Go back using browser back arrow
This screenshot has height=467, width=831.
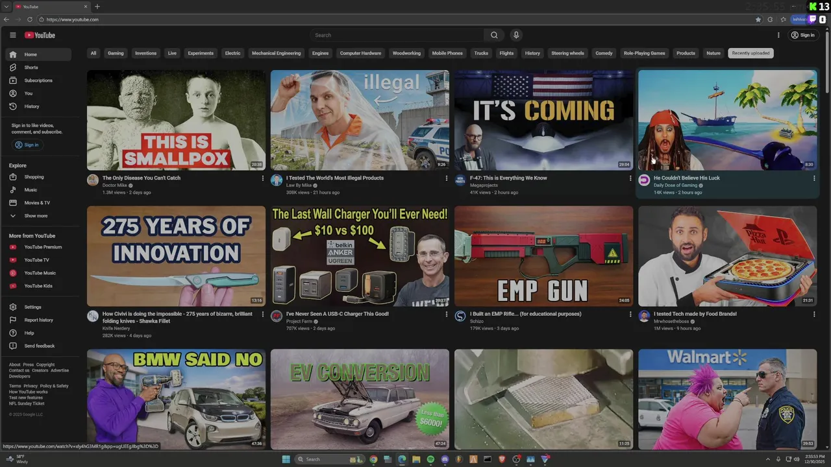[x=6, y=19]
